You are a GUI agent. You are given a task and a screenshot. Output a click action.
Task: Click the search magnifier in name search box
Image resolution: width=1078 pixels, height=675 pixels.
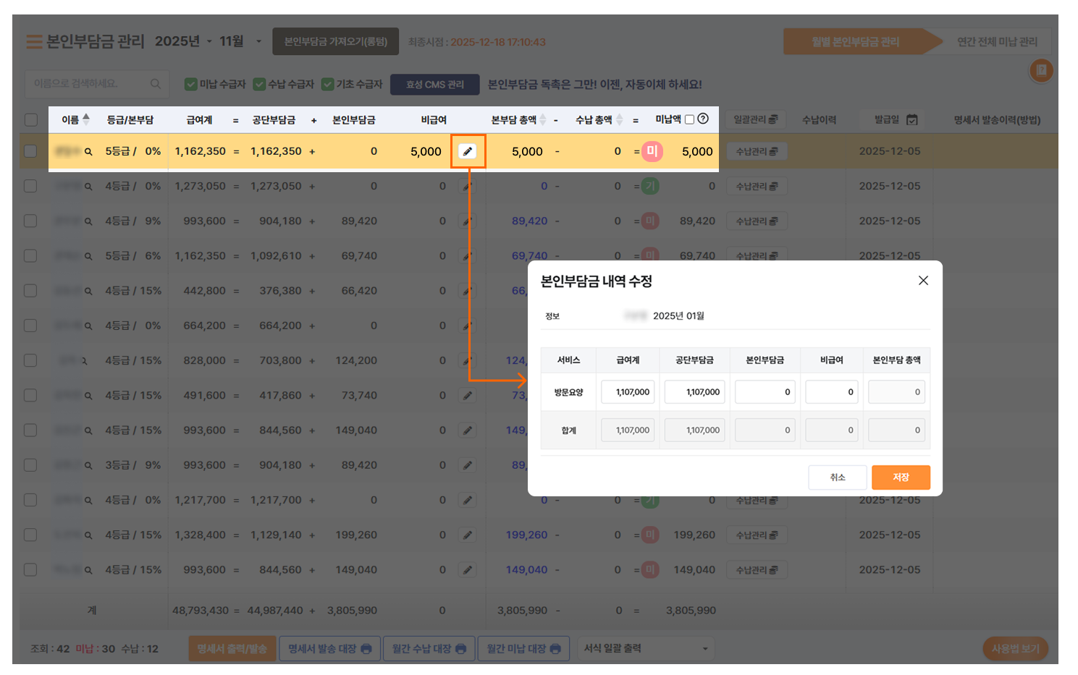(x=155, y=84)
